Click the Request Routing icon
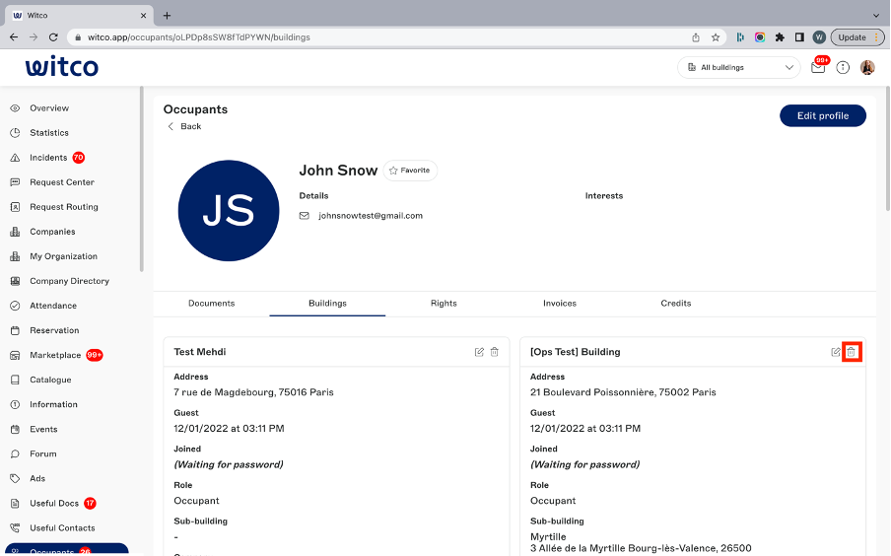 point(16,207)
